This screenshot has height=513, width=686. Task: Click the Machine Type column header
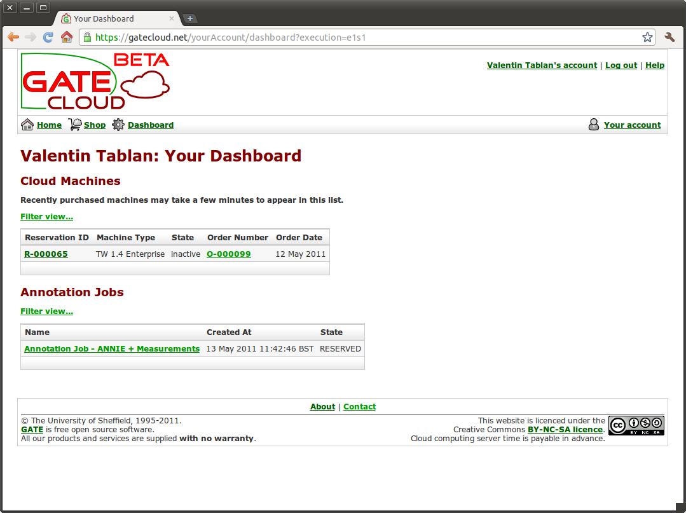click(x=126, y=238)
